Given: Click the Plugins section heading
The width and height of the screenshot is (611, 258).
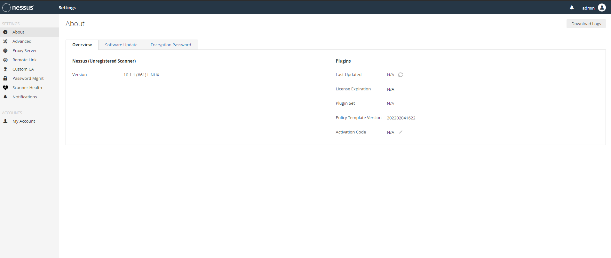Looking at the screenshot, I should tap(343, 61).
